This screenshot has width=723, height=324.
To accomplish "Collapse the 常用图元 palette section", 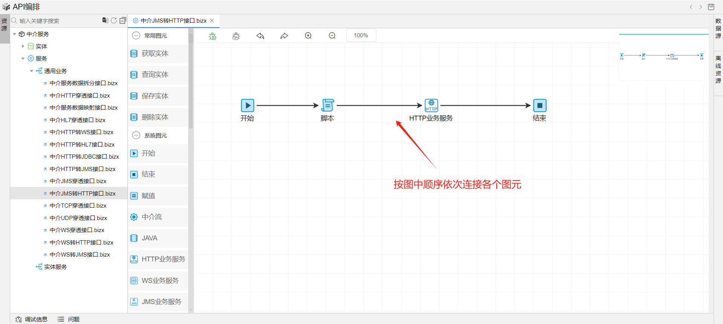I will (136, 35).
